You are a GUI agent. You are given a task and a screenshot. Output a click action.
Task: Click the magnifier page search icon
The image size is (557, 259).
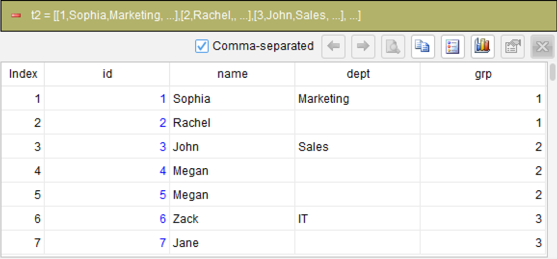coord(393,46)
